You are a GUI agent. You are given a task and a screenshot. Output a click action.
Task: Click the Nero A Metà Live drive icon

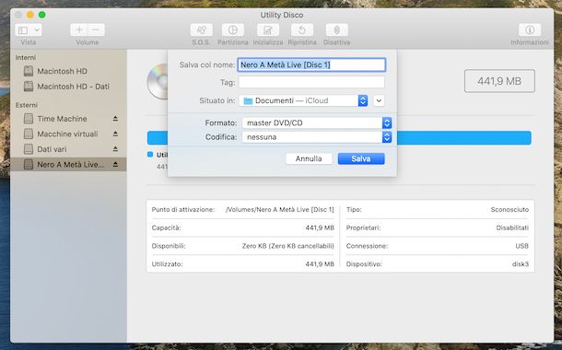click(29, 165)
